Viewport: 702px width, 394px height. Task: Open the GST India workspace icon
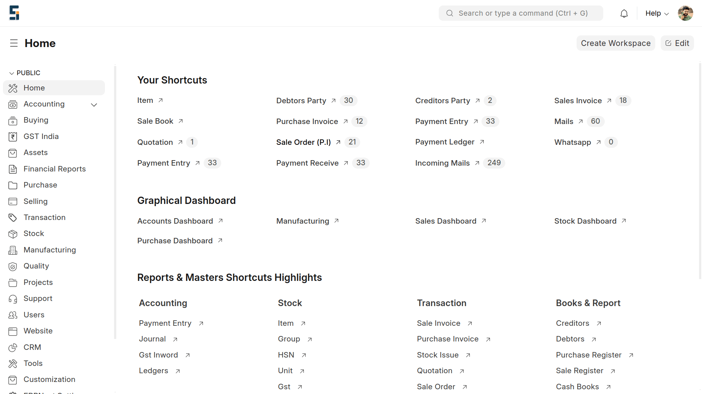point(13,136)
